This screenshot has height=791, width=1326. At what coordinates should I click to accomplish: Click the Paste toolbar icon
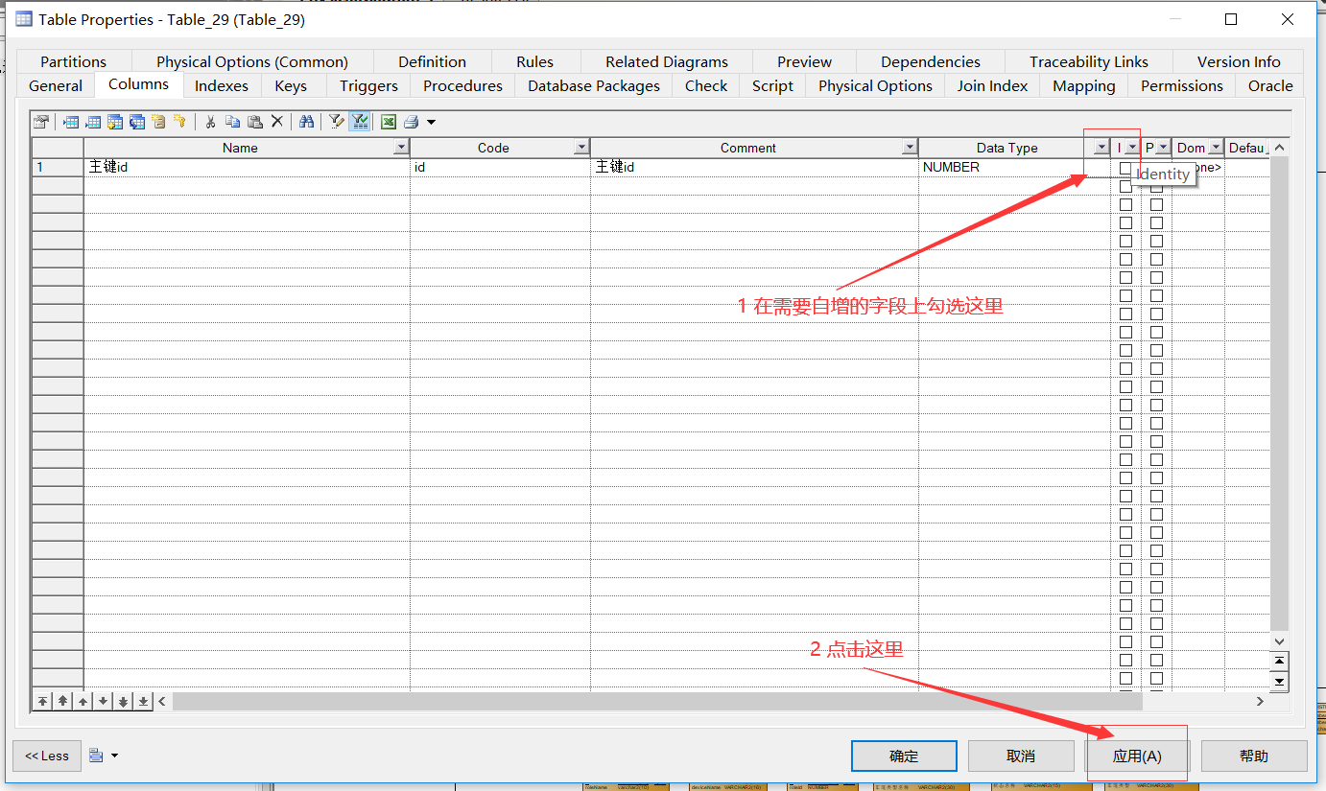254,122
